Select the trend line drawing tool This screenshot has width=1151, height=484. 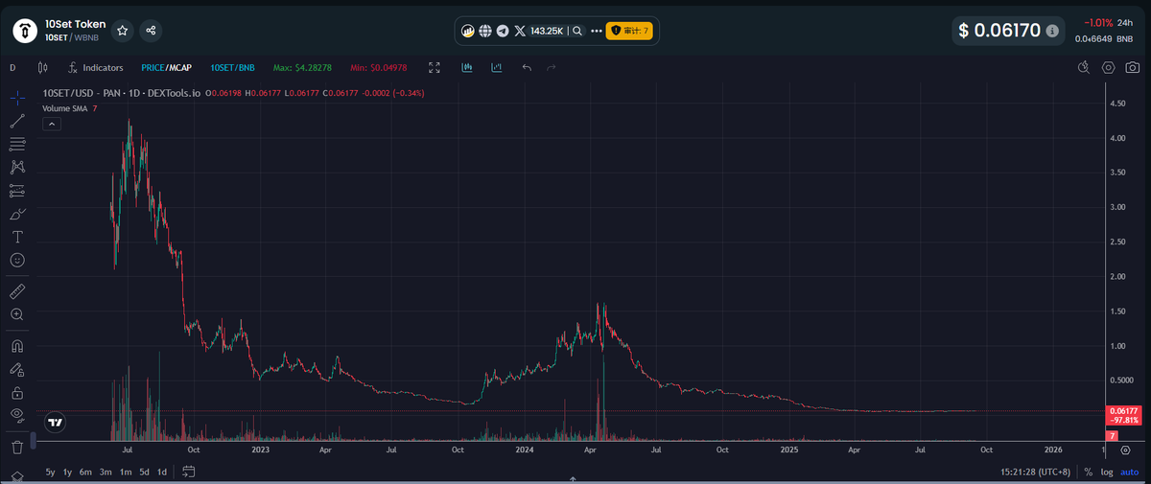pos(17,121)
